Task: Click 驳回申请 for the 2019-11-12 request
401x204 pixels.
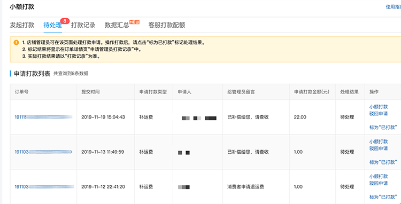Action: [379, 183]
